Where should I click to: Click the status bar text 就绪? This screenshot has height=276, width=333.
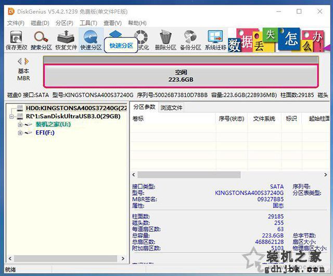pyautogui.click(x=10, y=270)
